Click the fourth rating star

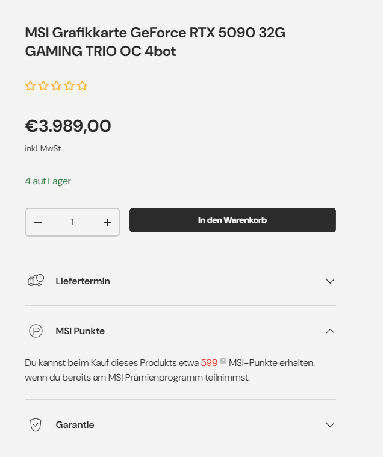(69, 85)
